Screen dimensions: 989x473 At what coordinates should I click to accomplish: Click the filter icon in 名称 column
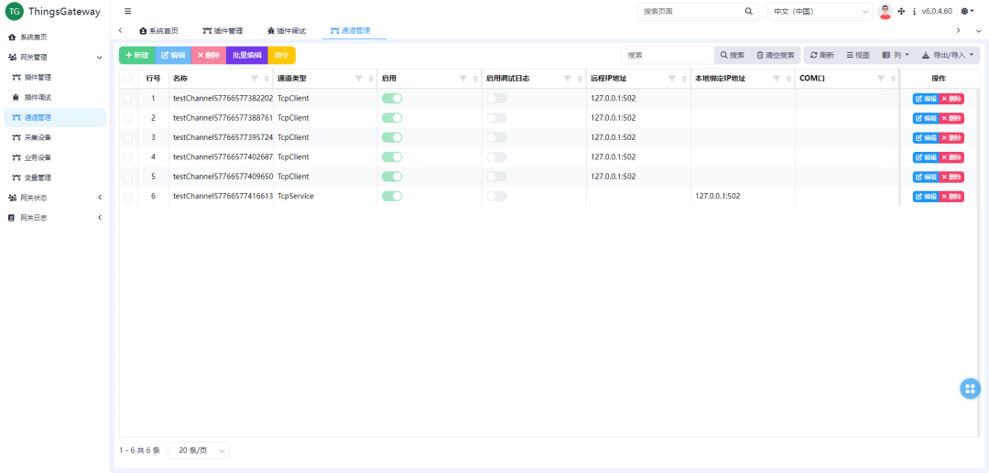[255, 79]
